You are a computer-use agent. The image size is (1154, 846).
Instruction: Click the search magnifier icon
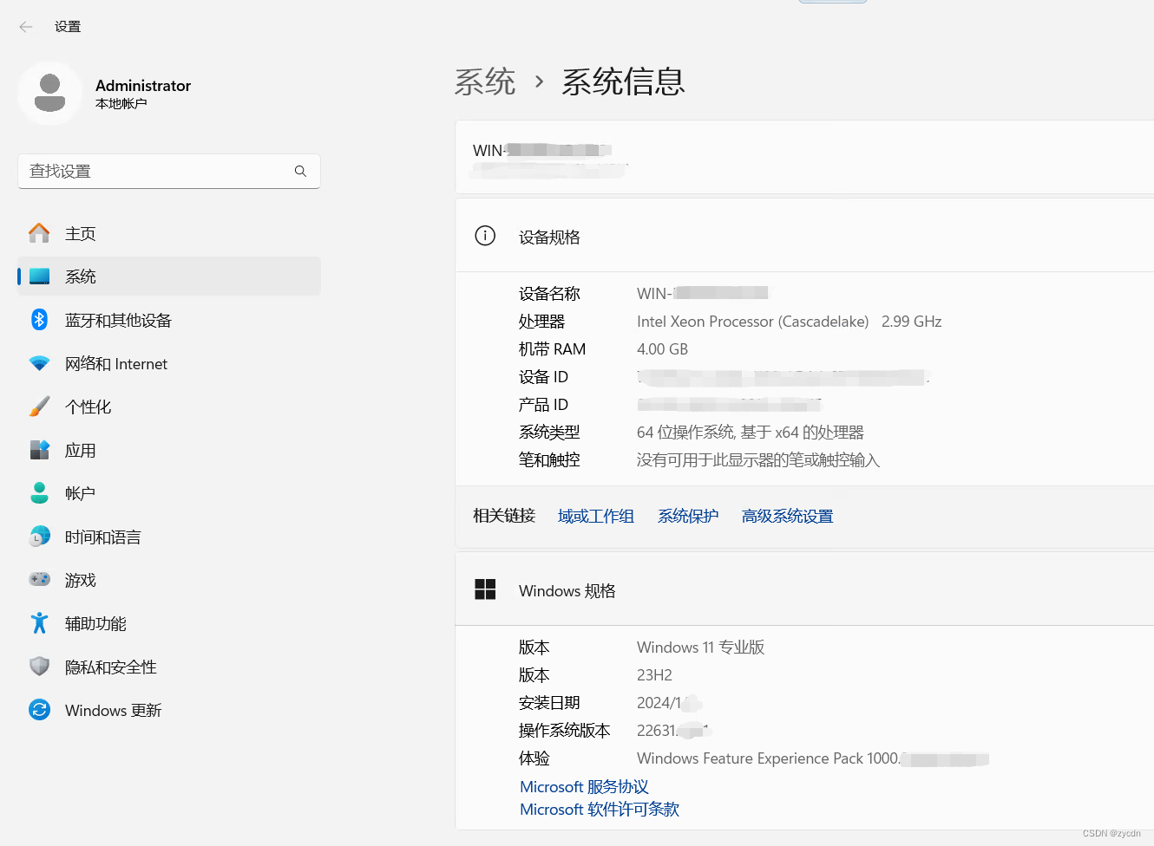[300, 171]
